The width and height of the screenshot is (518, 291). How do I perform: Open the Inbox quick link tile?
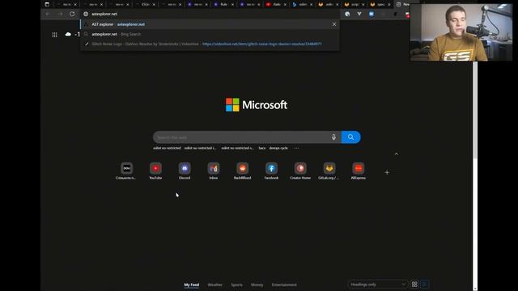(x=214, y=171)
